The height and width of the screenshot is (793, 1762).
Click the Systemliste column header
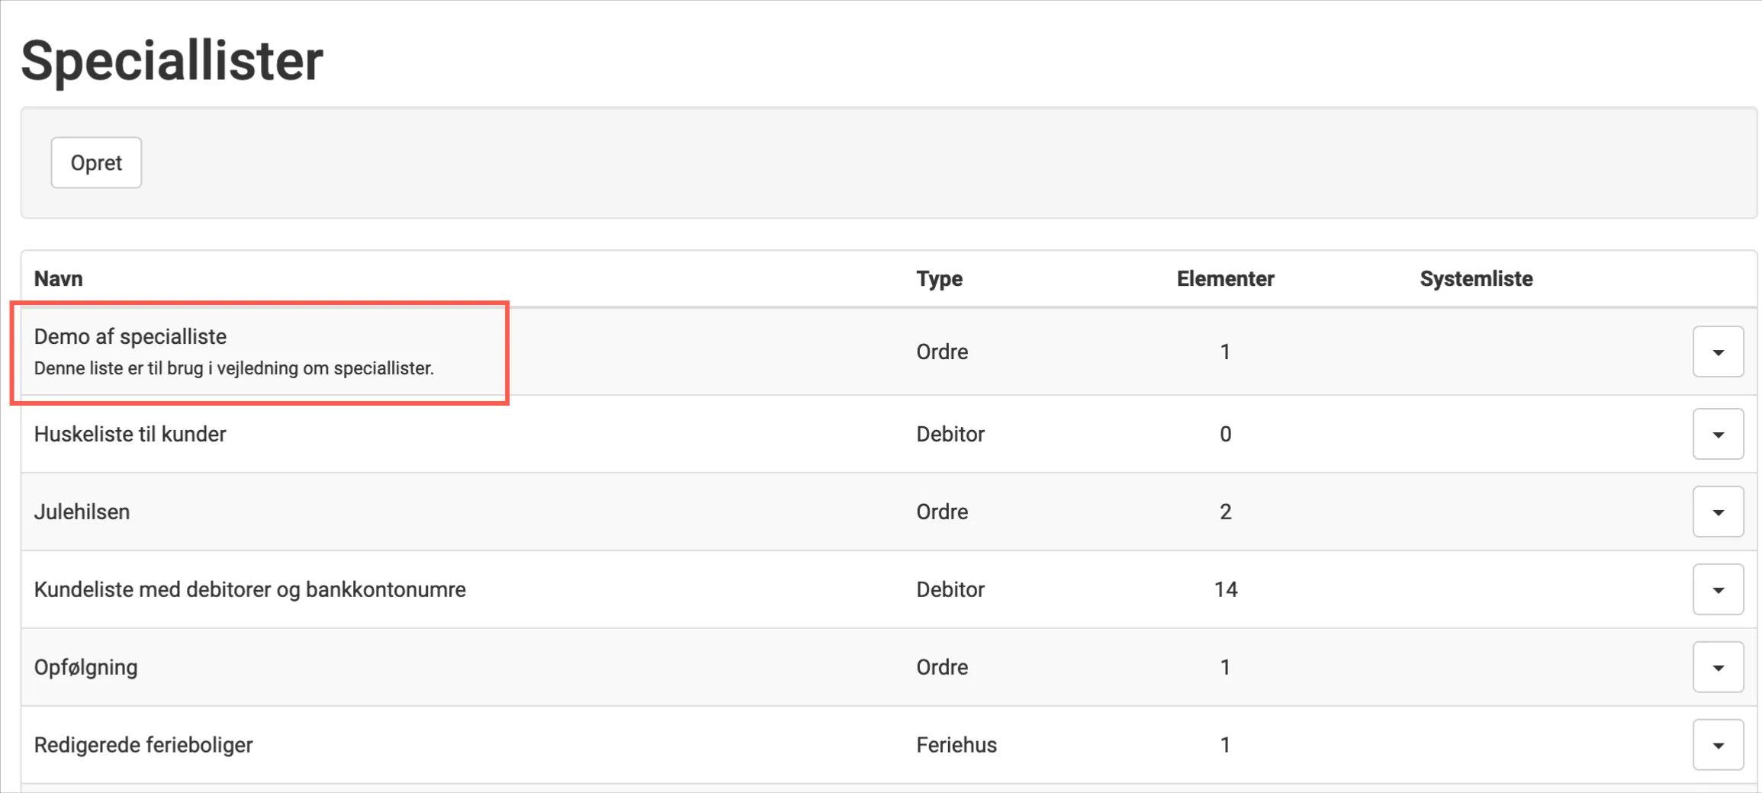1476,278
